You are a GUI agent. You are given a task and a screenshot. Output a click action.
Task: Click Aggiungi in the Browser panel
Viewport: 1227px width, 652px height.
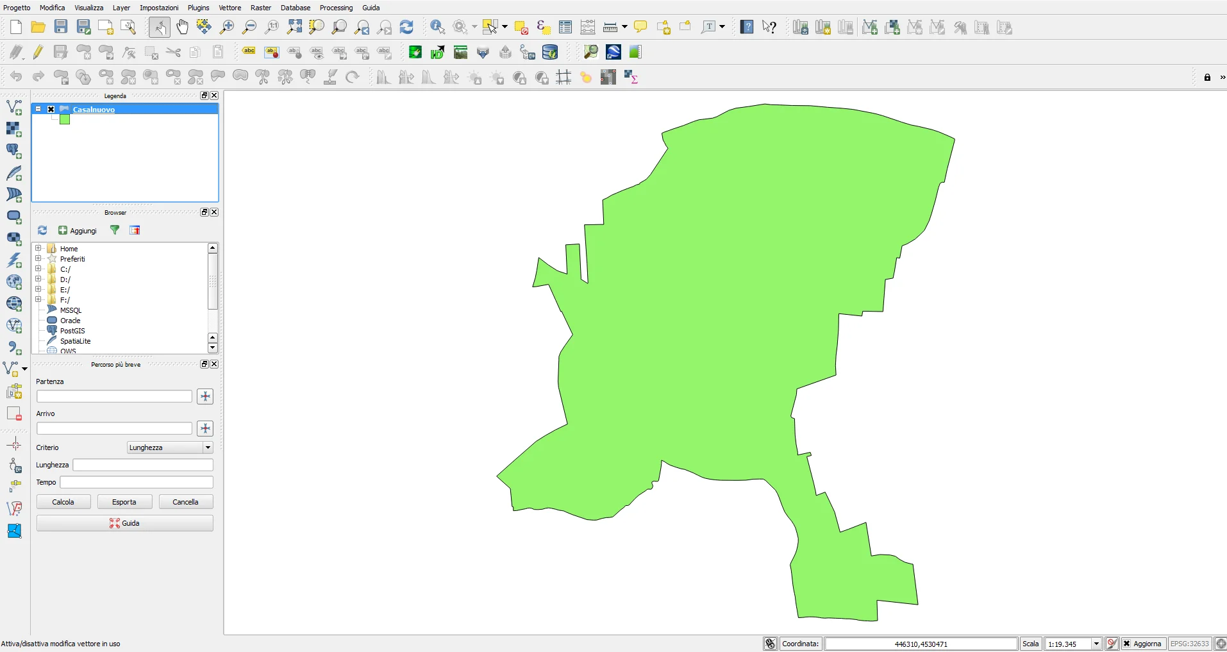point(78,231)
